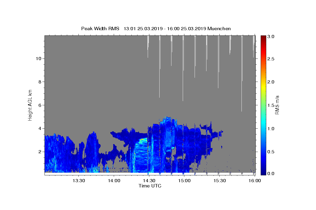Click the colorbar value 3.0
Screen dimensions: 316x210
tap(271, 36)
